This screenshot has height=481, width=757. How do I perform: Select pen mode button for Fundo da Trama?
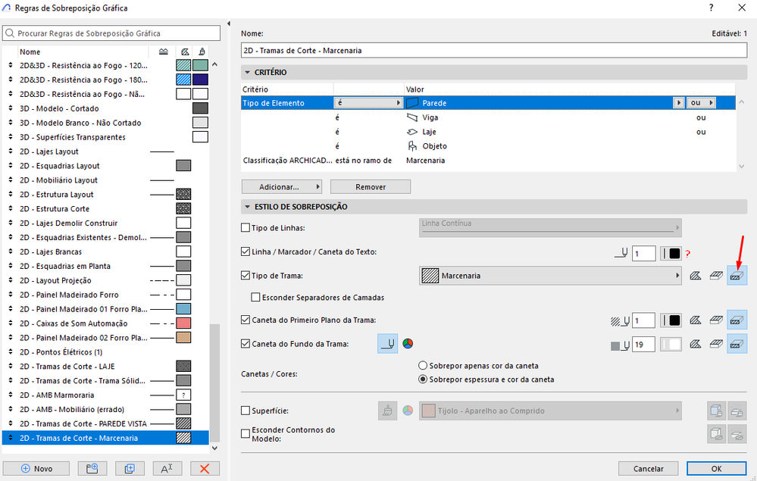[387, 344]
